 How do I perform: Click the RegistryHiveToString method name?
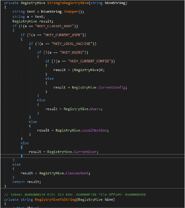pyautogui.click(x=55, y=200)
